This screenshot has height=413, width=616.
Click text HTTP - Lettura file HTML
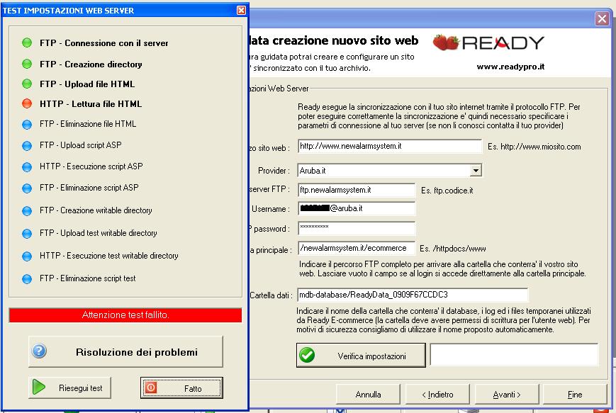91,104
